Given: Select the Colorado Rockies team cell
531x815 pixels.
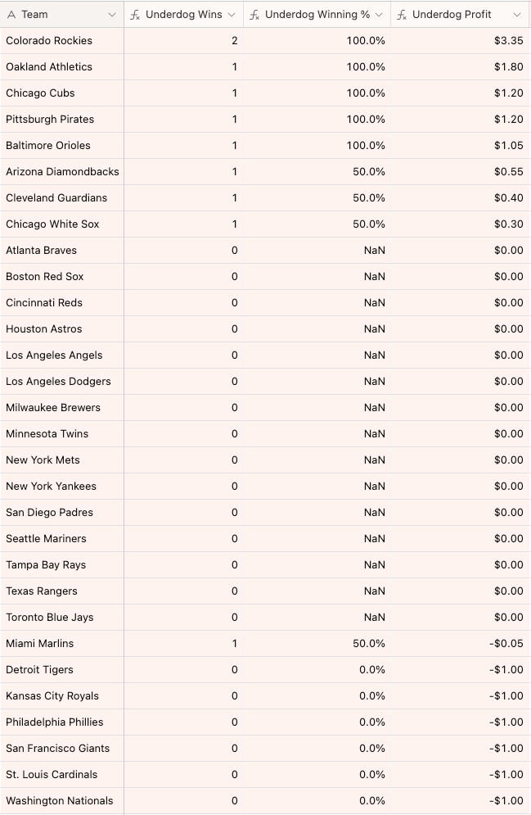Looking at the screenshot, I should (49, 41).
